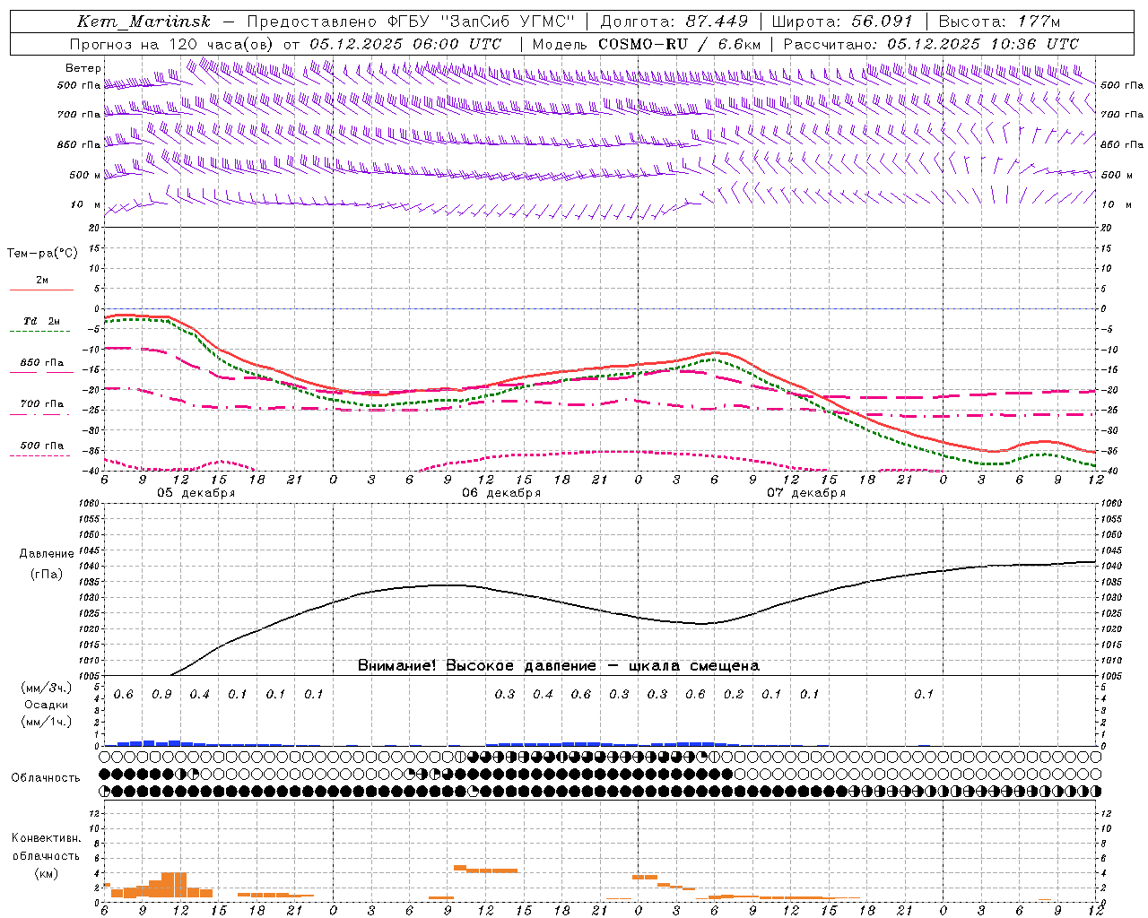1148x918 pixels.
Task: Click the '07 декабря' date label
Action: (x=806, y=493)
